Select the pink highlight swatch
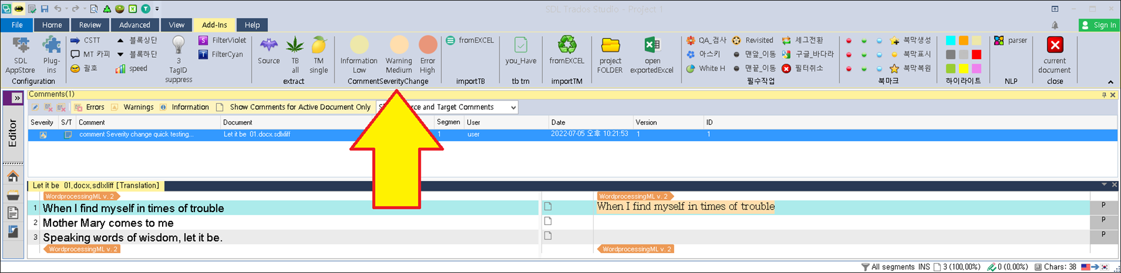The width and height of the screenshot is (1121, 273). click(x=976, y=68)
